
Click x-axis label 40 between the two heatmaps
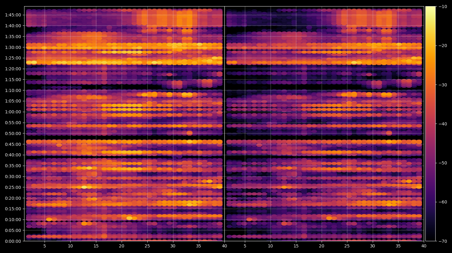click(x=224, y=246)
